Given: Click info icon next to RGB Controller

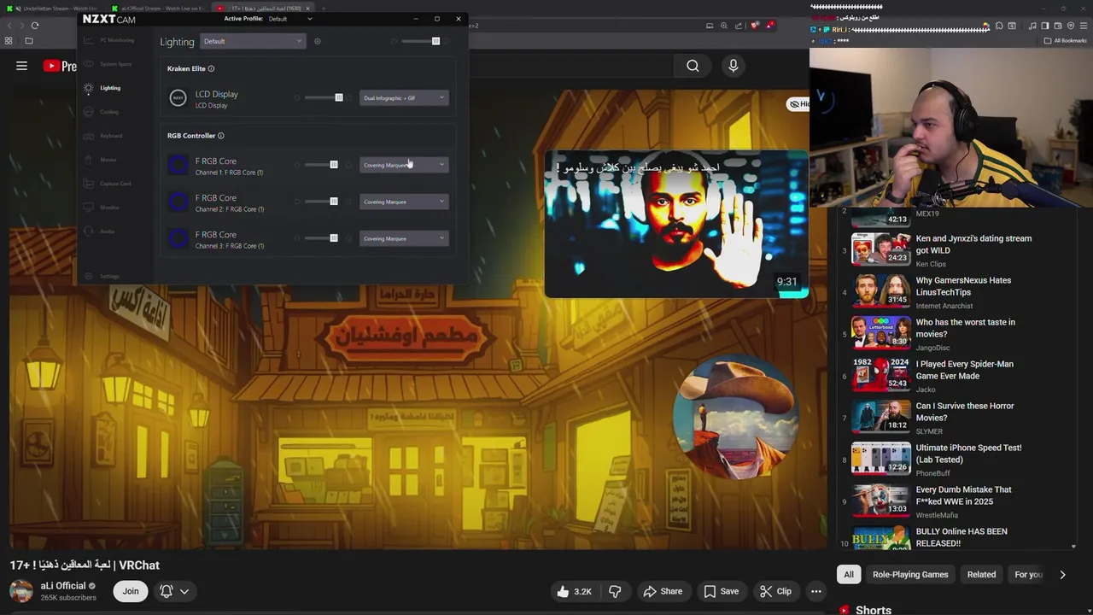Looking at the screenshot, I should pyautogui.click(x=220, y=136).
